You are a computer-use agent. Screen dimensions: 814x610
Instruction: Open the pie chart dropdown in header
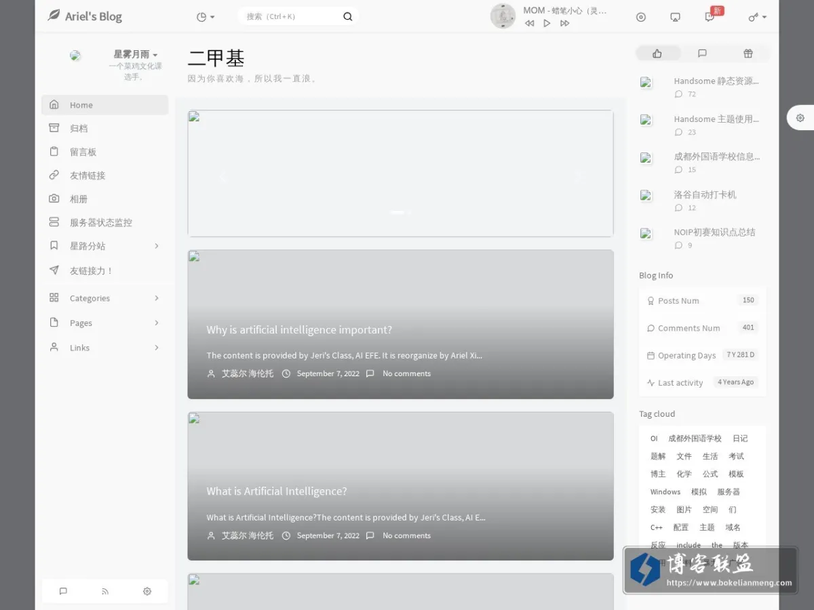(205, 17)
